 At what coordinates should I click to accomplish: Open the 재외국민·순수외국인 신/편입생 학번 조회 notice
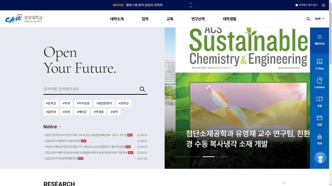coord(86,153)
